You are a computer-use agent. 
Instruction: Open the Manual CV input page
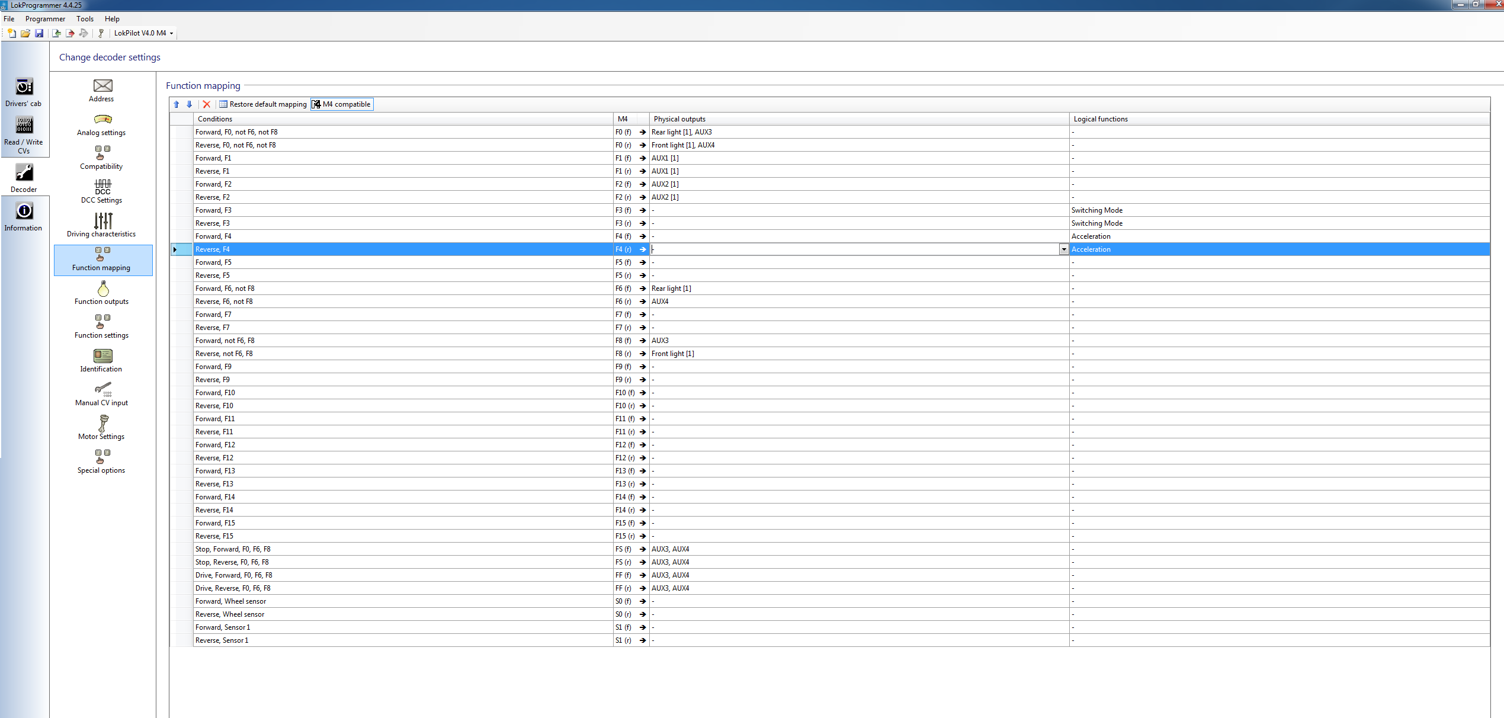click(x=102, y=395)
